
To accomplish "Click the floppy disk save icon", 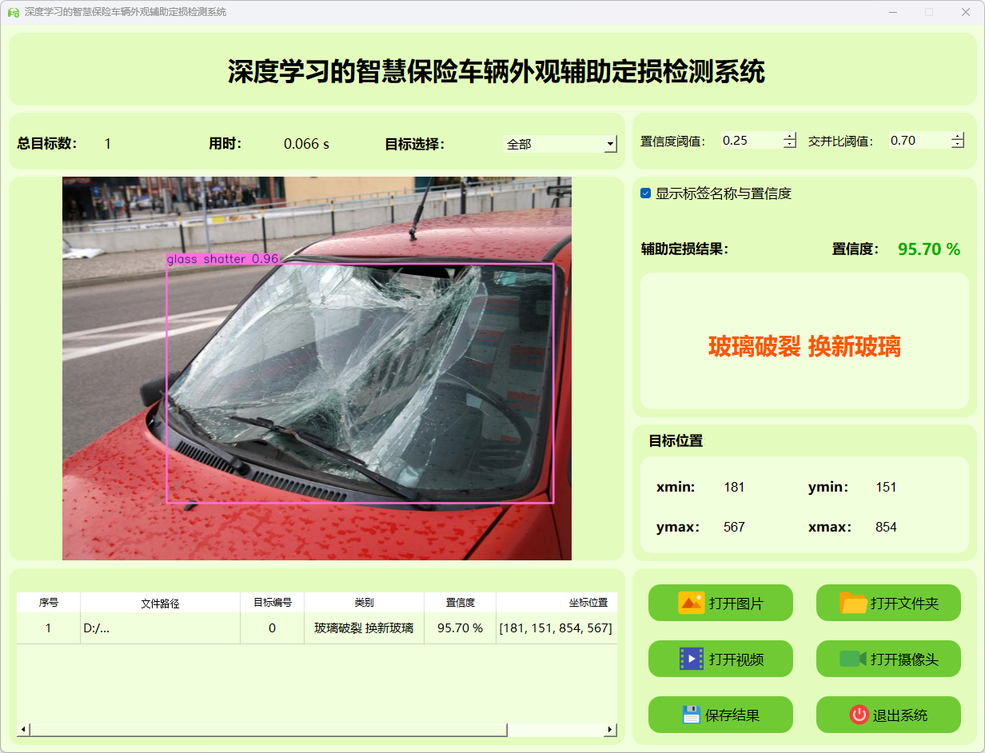I will pos(691,715).
